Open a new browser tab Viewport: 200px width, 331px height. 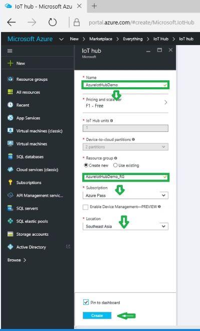[x=94, y=6]
